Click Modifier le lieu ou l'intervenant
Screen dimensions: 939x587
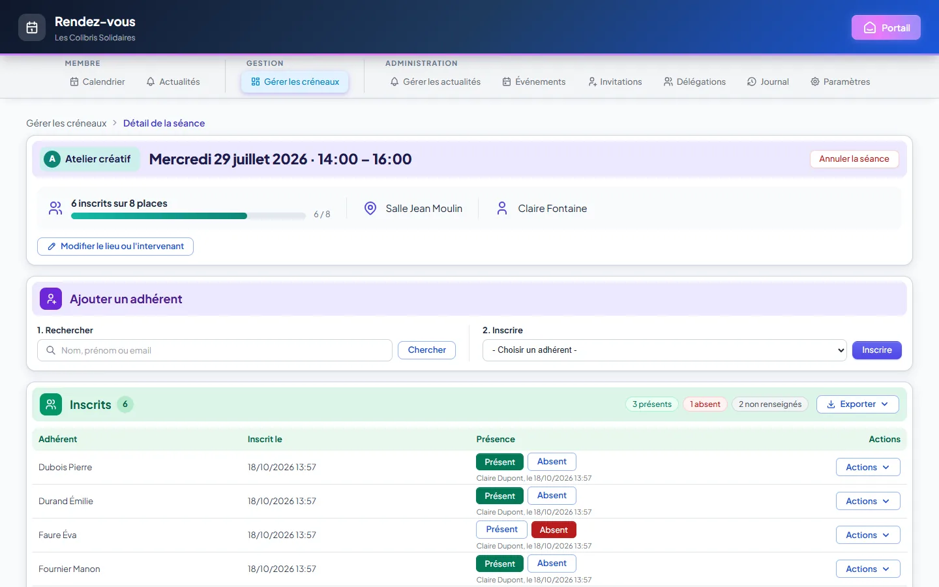115,247
